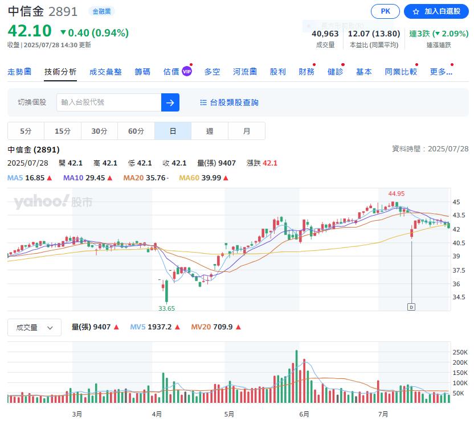Click the tallest volume bar near 6月
Image resolution: width=474 pixels, height=425 pixels.
[x=297, y=377]
